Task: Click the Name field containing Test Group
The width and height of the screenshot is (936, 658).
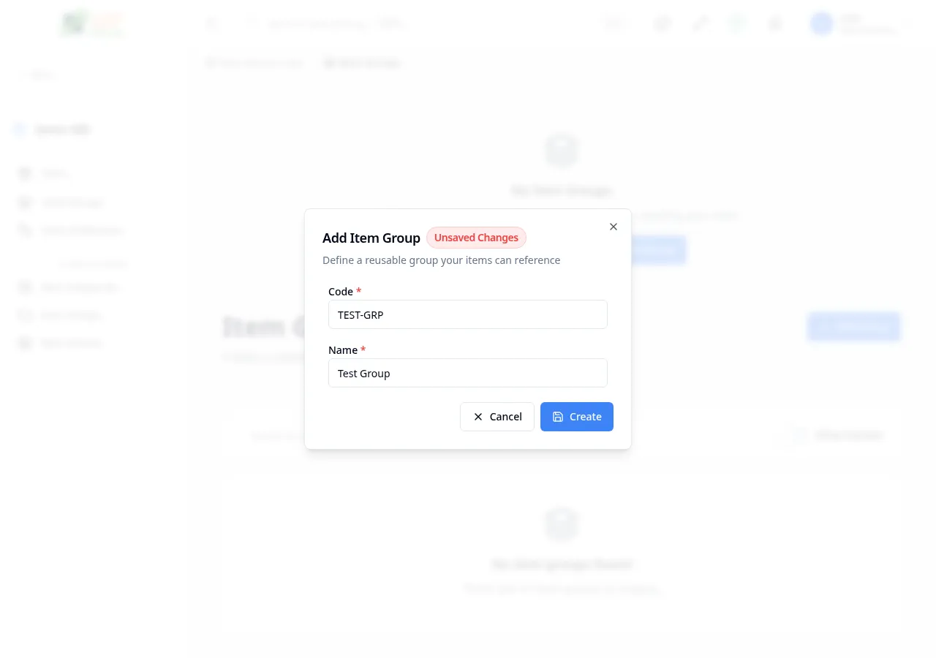Action: pyautogui.click(x=468, y=373)
